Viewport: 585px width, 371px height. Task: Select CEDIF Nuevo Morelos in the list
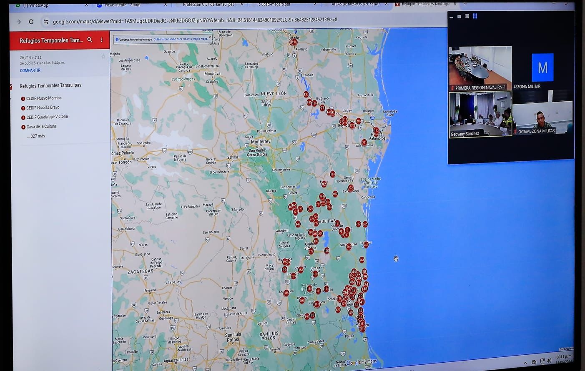pyautogui.click(x=43, y=98)
